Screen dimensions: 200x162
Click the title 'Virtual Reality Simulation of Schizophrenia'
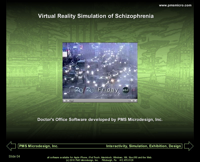point(96,16)
